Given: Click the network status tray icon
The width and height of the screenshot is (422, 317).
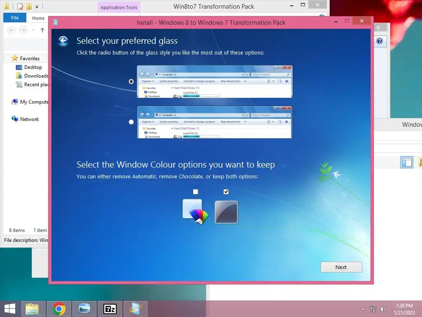Looking at the screenshot, I should click(373, 309).
